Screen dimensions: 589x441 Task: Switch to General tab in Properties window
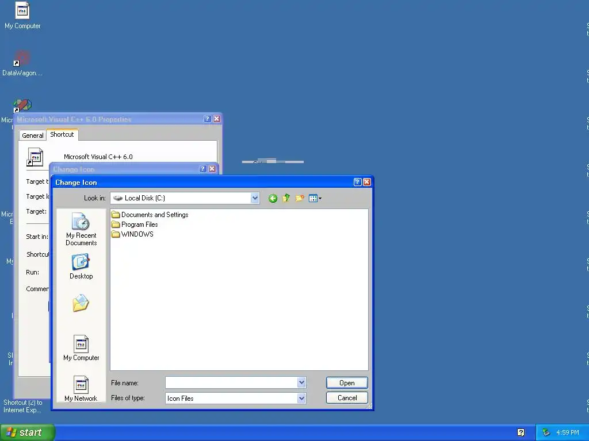coord(33,136)
